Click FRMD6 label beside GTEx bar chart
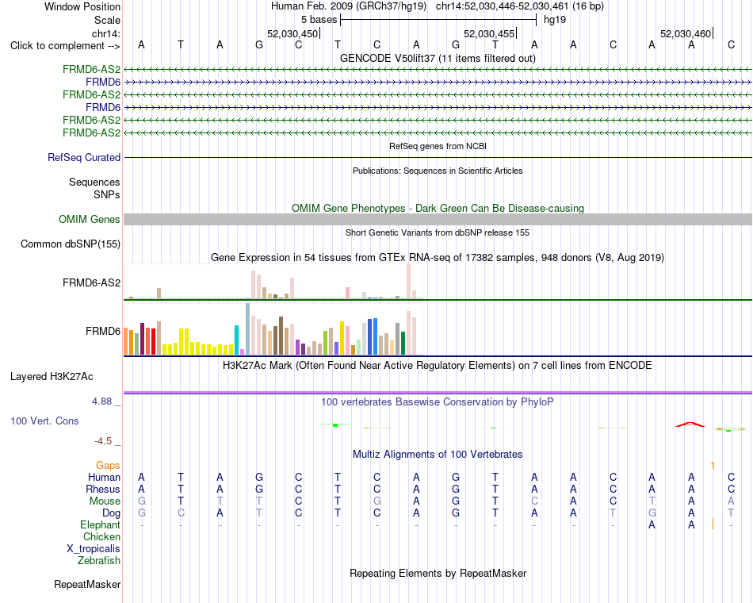The width and height of the screenshot is (753, 603). (103, 332)
